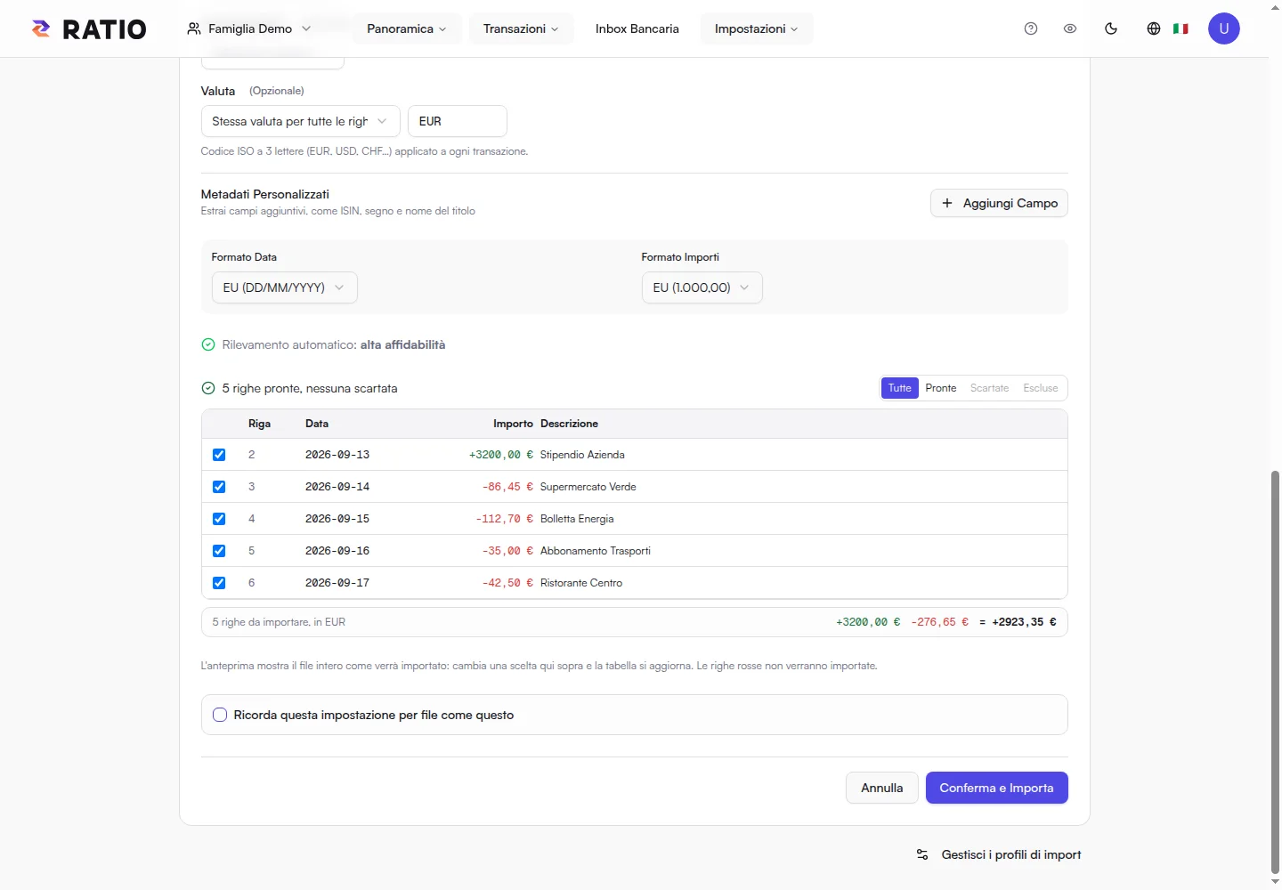1282x890 pixels.
Task: Click check icon beside 5 righe pronte
Action: tap(208, 388)
